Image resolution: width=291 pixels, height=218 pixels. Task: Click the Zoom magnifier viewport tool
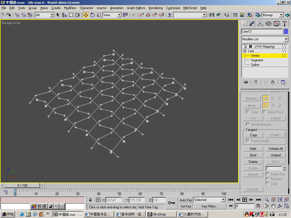[267, 200]
